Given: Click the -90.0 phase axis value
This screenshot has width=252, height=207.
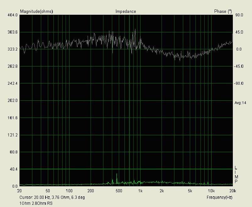Looking at the screenshot, I should click(x=239, y=83).
